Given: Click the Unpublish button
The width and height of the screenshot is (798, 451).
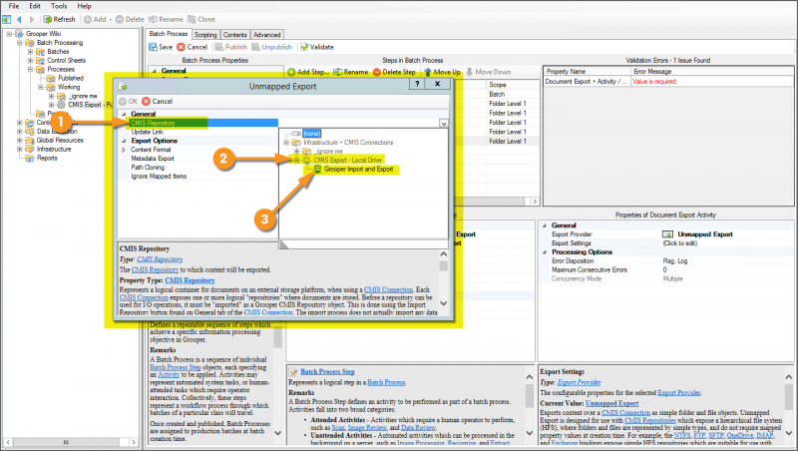Looking at the screenshot, I should pos(271,47).
